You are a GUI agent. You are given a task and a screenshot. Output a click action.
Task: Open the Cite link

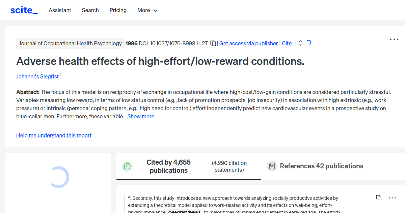click(x=287, y=43)
